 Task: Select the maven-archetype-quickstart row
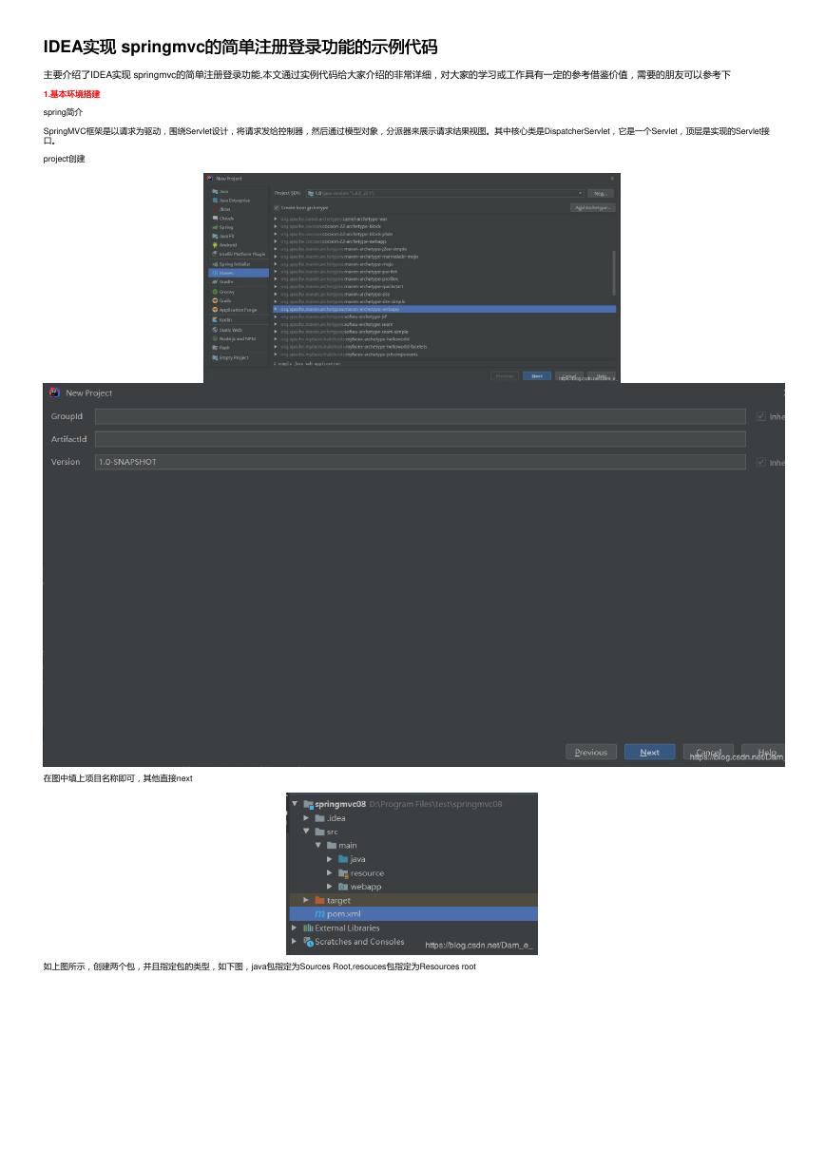pyautogui.click(x=445, y=286)
